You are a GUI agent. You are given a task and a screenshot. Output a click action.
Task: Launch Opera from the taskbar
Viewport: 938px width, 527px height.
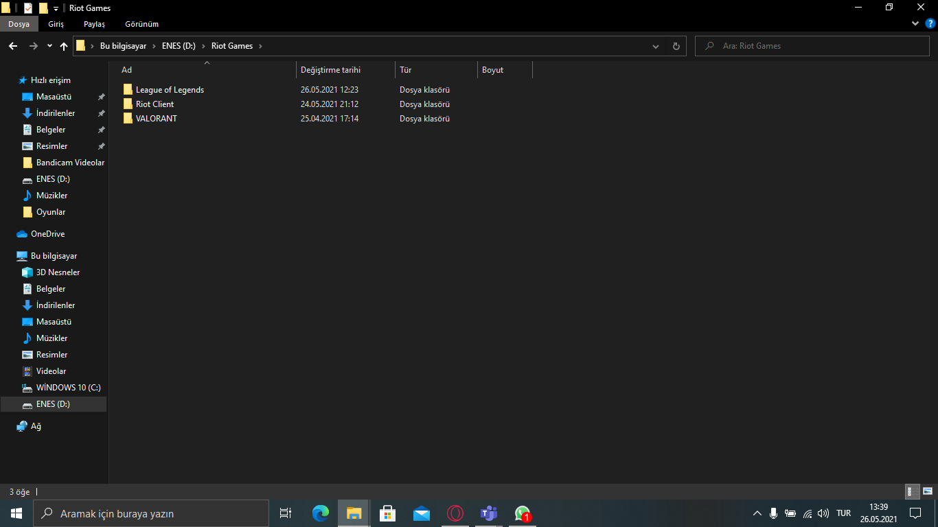tap(455, 513)
